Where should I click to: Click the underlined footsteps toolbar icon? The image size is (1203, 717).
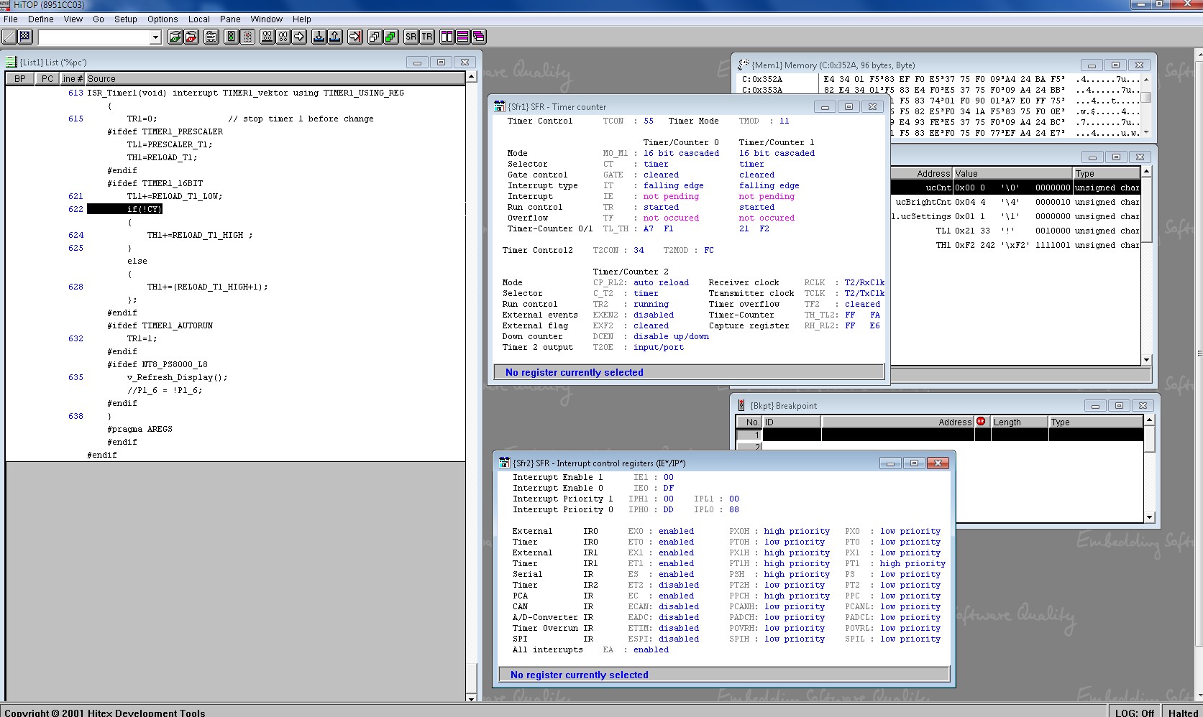point(267,37)
